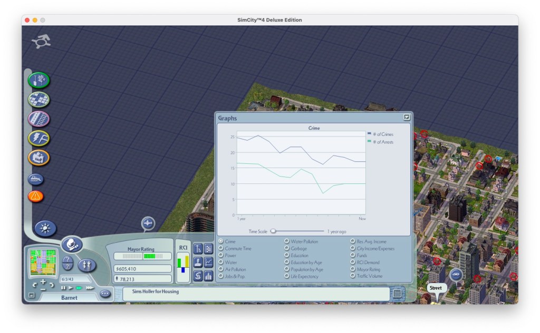This screenshot has width=540, height=333.
Task: Open the Zoning tools menu
Action: pos(38,100)
